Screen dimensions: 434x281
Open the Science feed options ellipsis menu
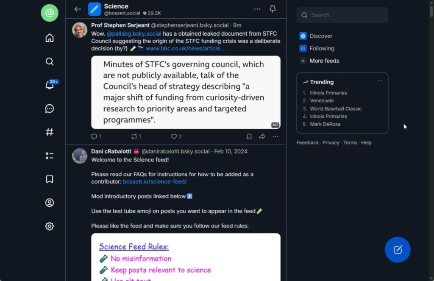[x=257, y=8]
